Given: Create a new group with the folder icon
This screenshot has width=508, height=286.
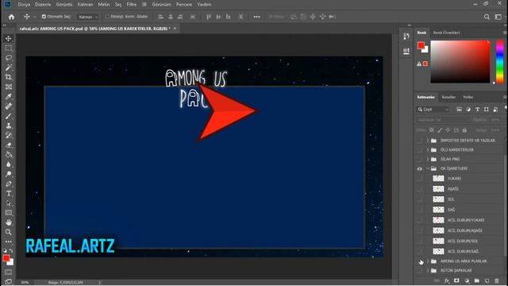Looking at the screenshot, I should pyautogui.click(x=476, y=280).
